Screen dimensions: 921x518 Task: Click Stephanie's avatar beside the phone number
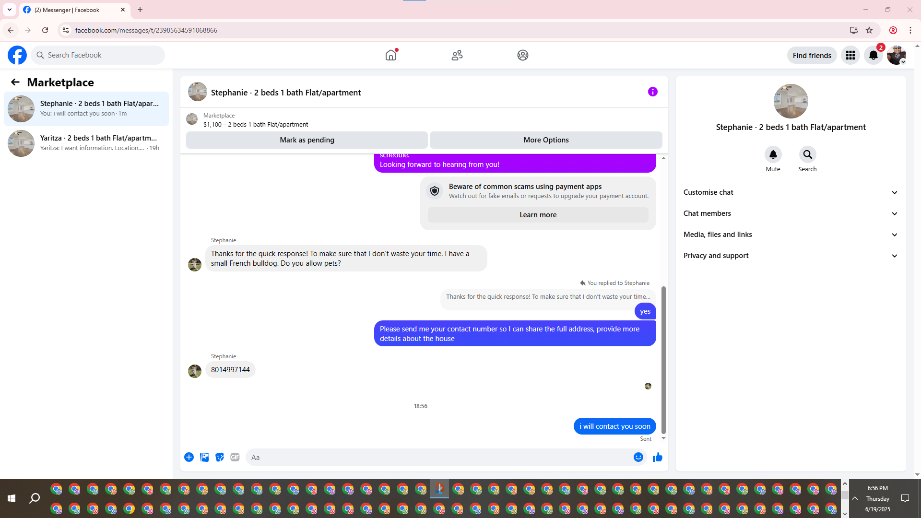[195, 371]
